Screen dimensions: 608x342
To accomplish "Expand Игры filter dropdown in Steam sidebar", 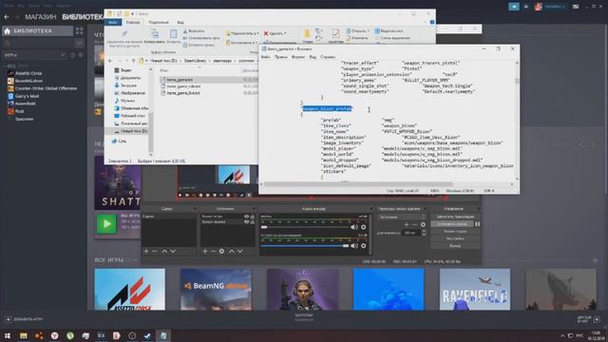I will click(x=35, y=55).
